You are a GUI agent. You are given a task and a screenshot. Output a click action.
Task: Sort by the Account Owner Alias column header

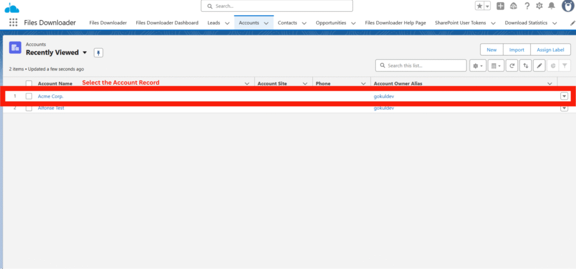coord(398,83)
